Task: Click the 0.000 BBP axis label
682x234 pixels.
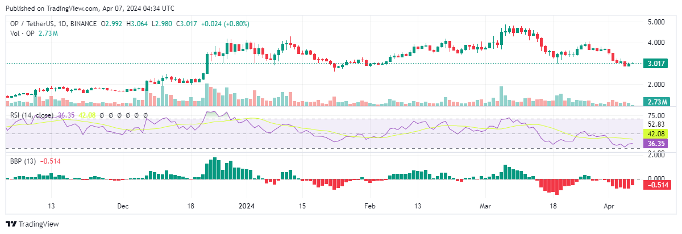Action: point(656,178)
